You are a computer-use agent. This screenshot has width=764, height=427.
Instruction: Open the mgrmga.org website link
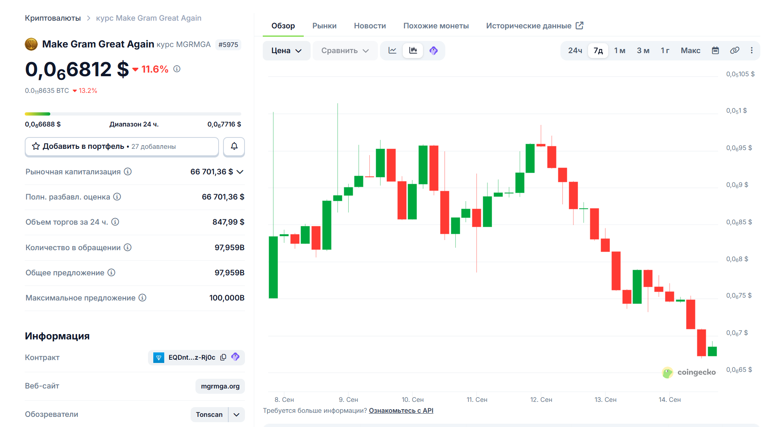[220, 386]
